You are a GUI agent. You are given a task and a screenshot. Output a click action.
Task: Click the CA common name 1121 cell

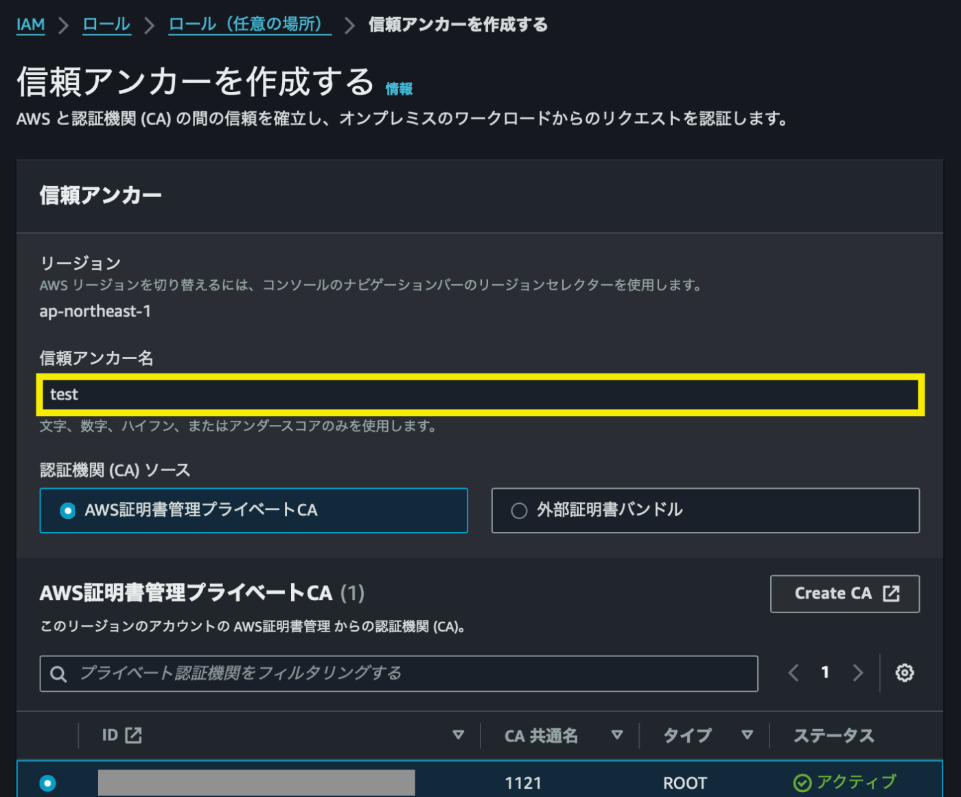(523, 783)
